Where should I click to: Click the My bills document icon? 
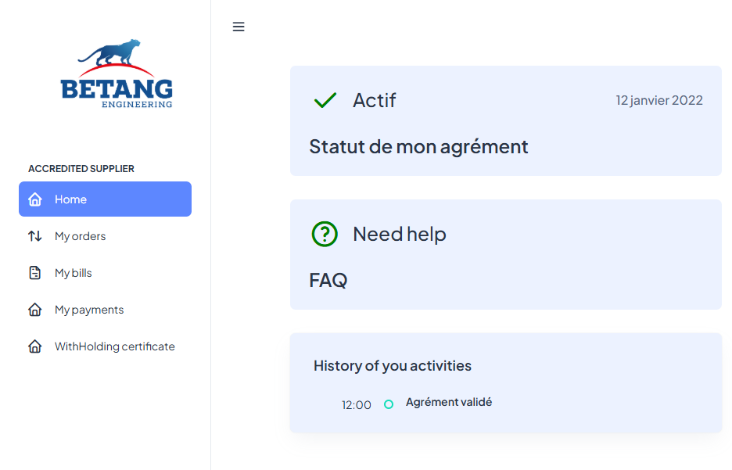[x=35, y=273]
